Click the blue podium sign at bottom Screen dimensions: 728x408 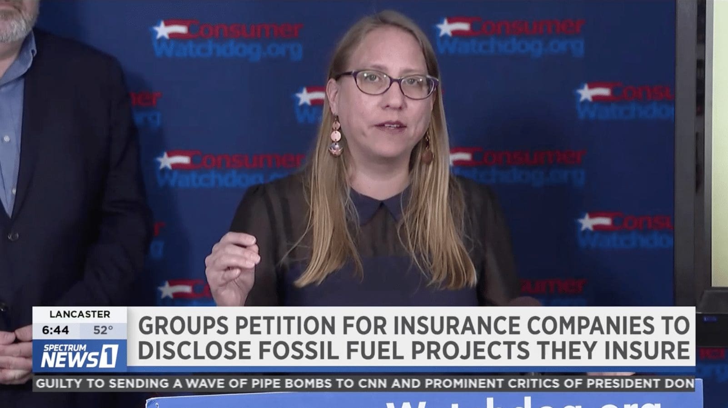[x=423, y=399]
